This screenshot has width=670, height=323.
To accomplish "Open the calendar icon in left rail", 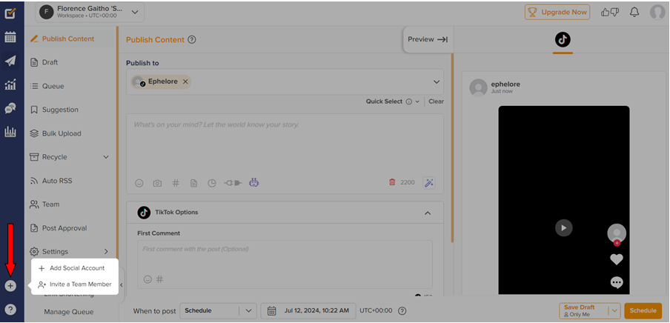I will coord(10,37).
